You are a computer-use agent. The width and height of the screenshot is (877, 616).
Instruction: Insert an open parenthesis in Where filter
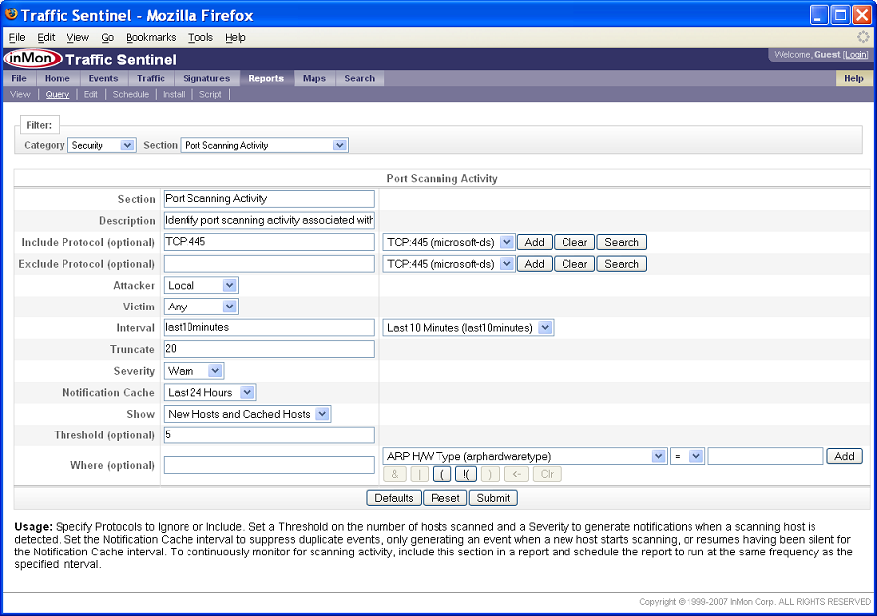click(x=441, y=474)
